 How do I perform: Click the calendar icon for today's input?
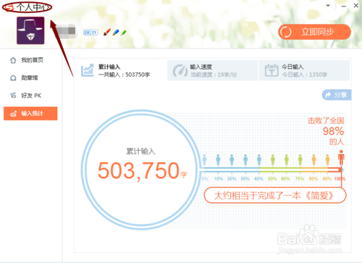click(271, 70)
